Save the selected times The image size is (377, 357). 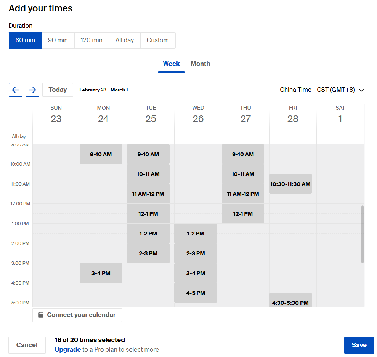pos(359,345)
